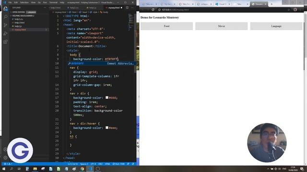307x172 pixels.
Task: Reload the page in the browser
Action: pos(153,10)
